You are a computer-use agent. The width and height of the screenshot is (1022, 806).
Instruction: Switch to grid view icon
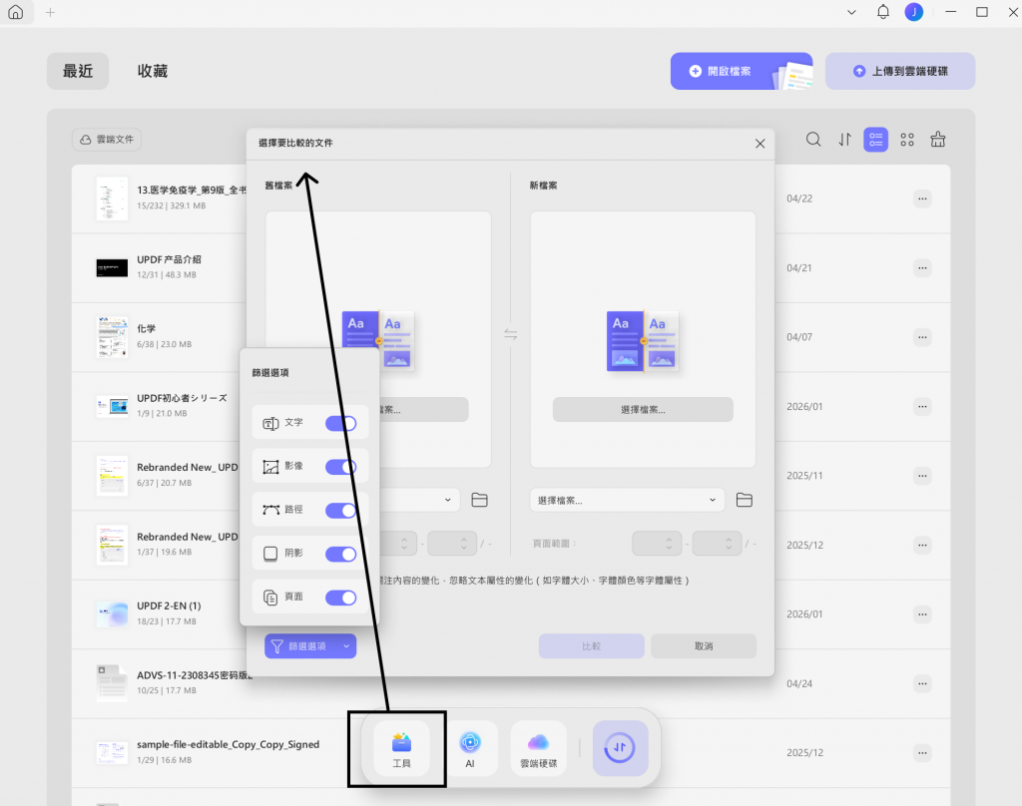tap(906, 140)
